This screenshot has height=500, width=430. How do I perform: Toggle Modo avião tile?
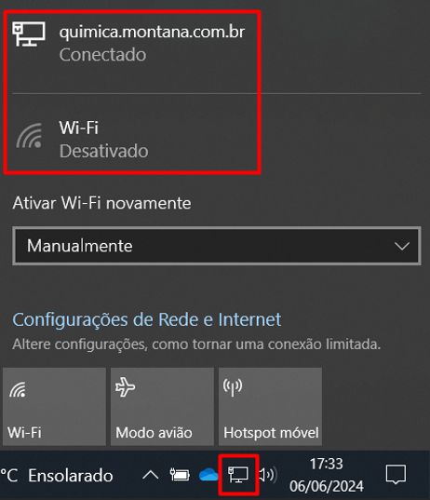pyautogui.click(x=162, y=406)
